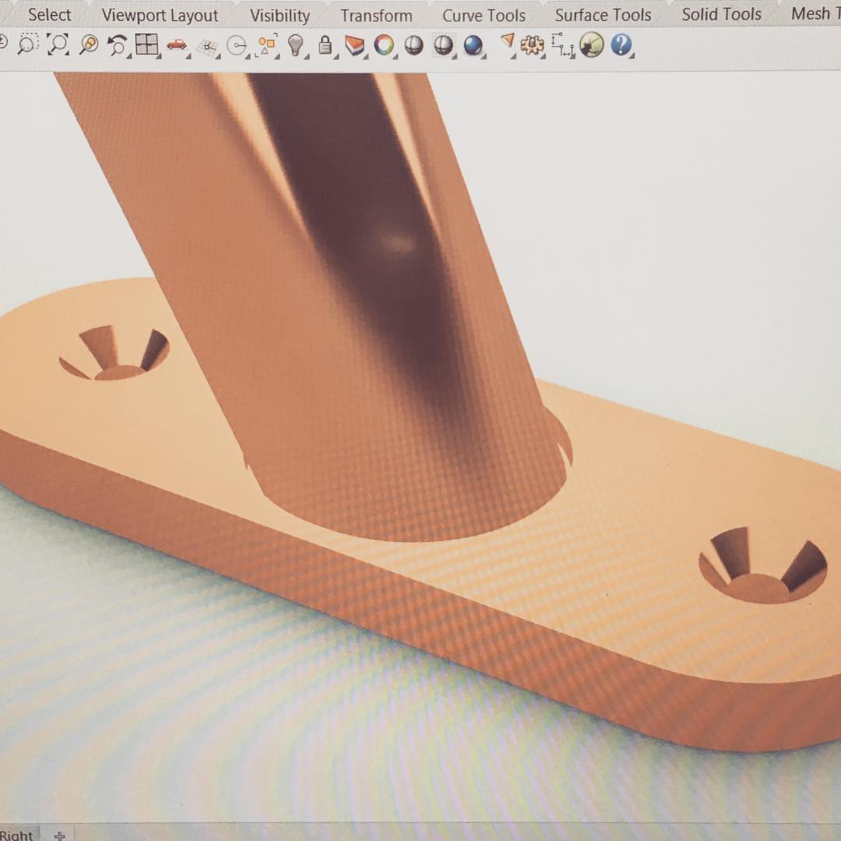Switch to the four viewports layout

tap(146, 46)
